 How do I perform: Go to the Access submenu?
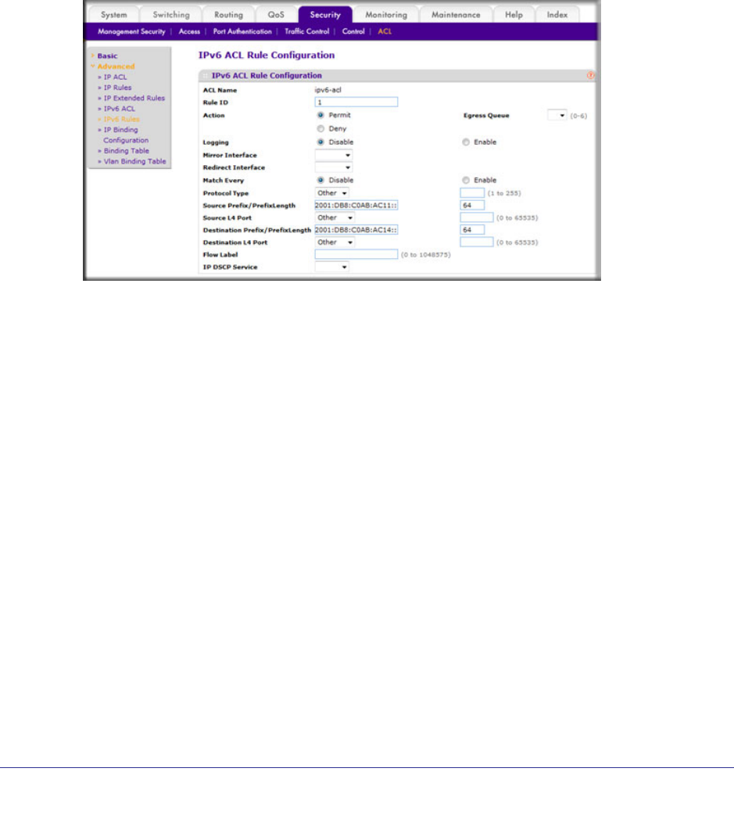[x=189, y=31]
